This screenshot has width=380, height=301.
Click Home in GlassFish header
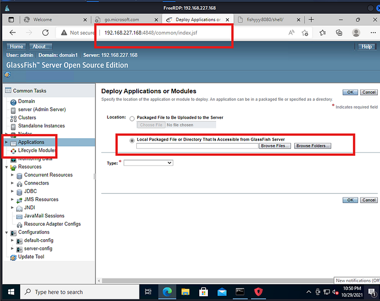pyautogui.click(x=16, y=47)
